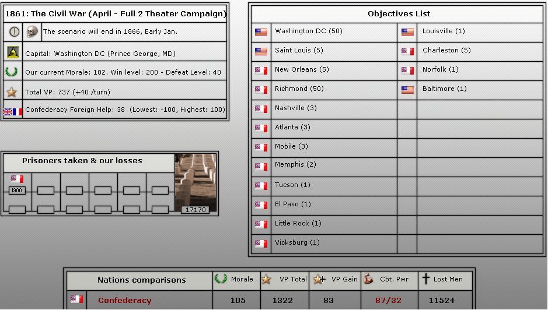548x310 pixels.
Task: Click the skull icon in the scenario row
Action: pos(32,32)
